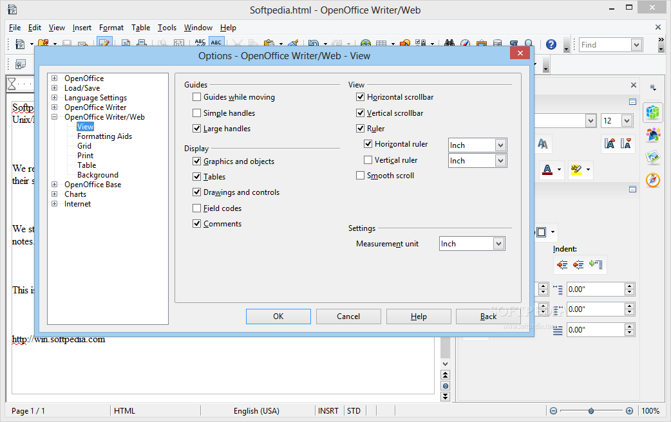Image resolution: width=671 pixels, height=422 pixels.
Task: Open the Tools menu
Action: [167, 28]
